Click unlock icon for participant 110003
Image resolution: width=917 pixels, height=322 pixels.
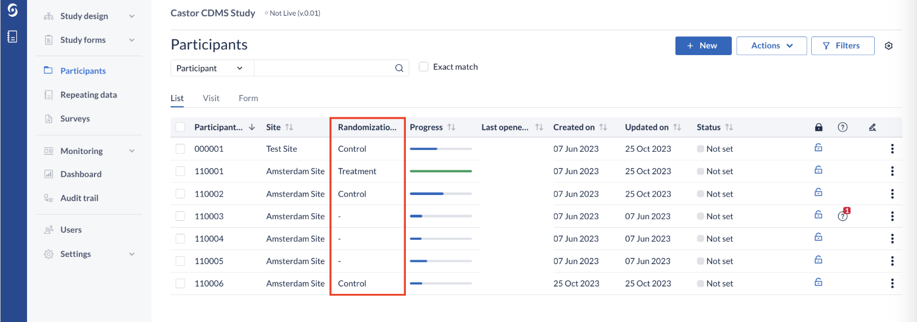click(x=818, y=215)
